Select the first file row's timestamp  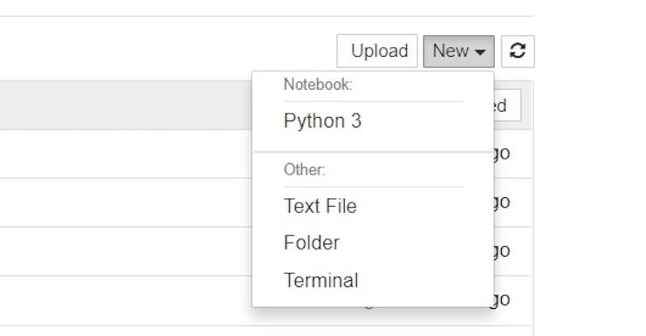point(502,154)
